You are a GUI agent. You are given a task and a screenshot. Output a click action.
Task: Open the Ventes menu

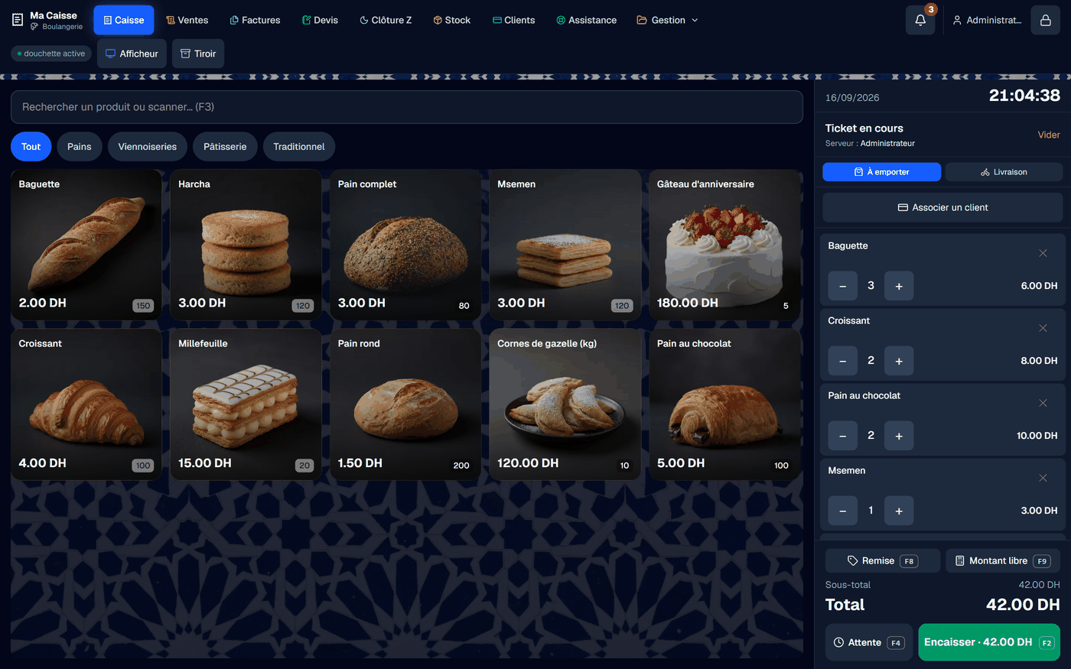tap(187, 20)
